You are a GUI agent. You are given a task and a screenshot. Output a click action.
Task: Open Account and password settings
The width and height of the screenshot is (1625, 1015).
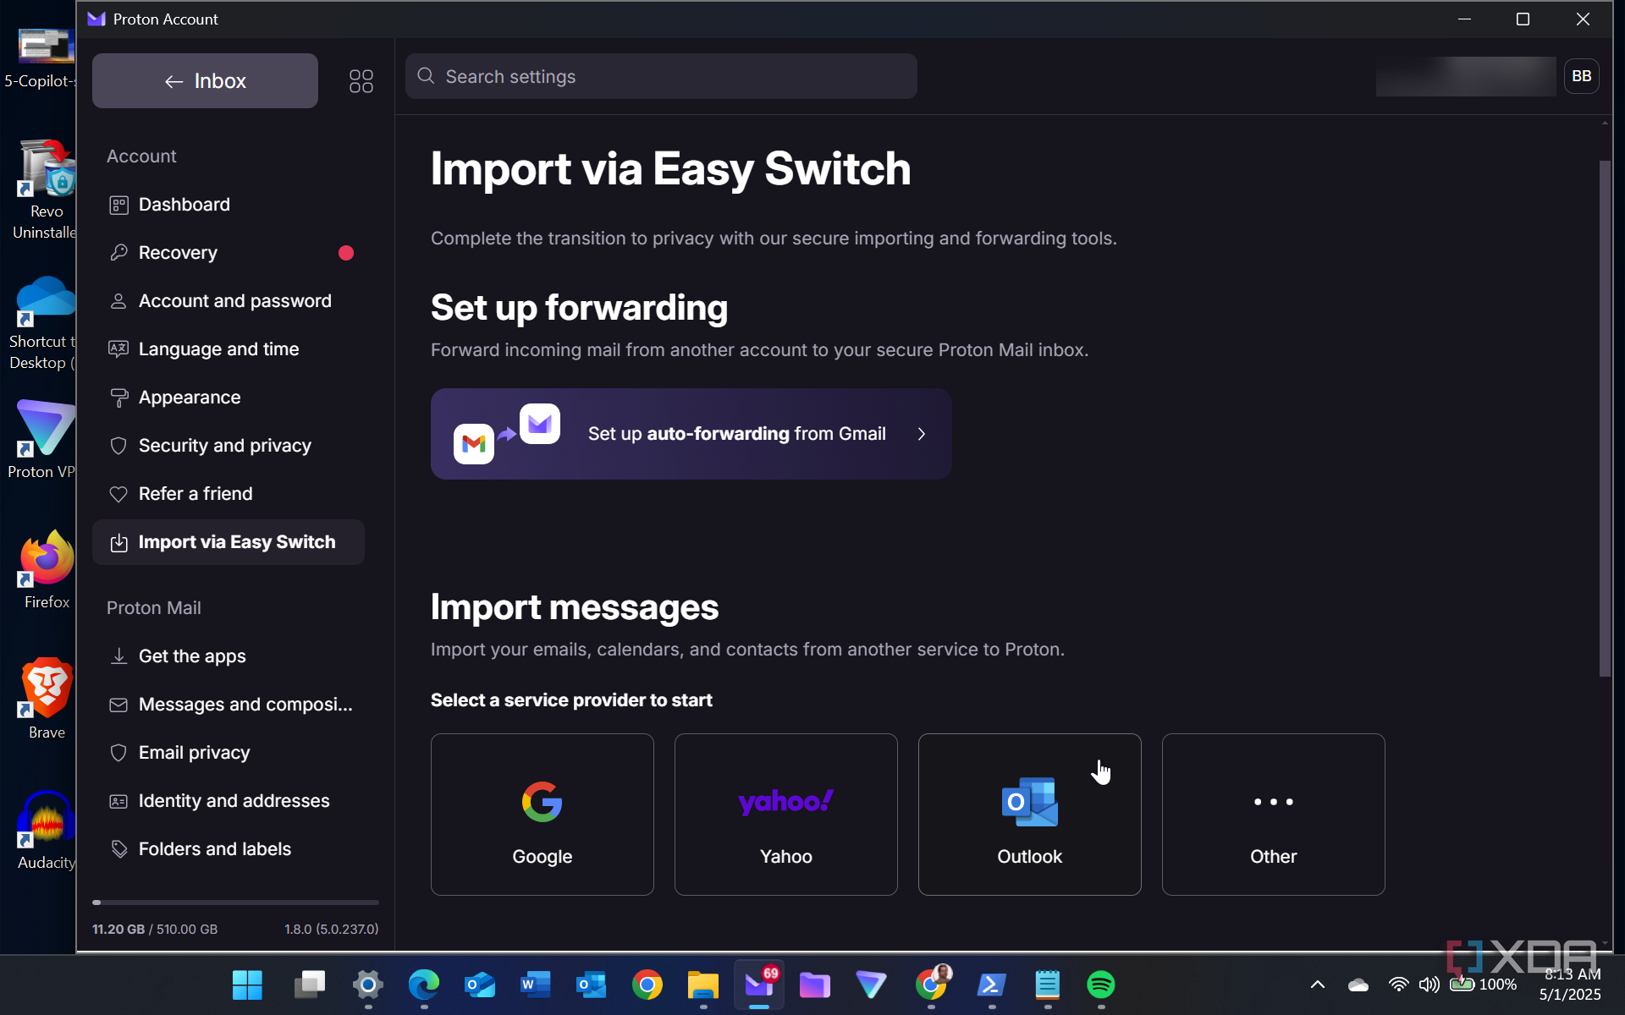pyautogui.click(x=229, y=301)
